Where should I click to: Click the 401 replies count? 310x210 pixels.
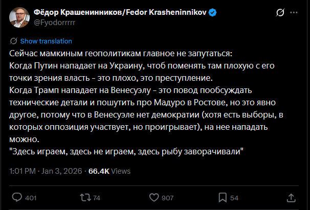(31, 198)
